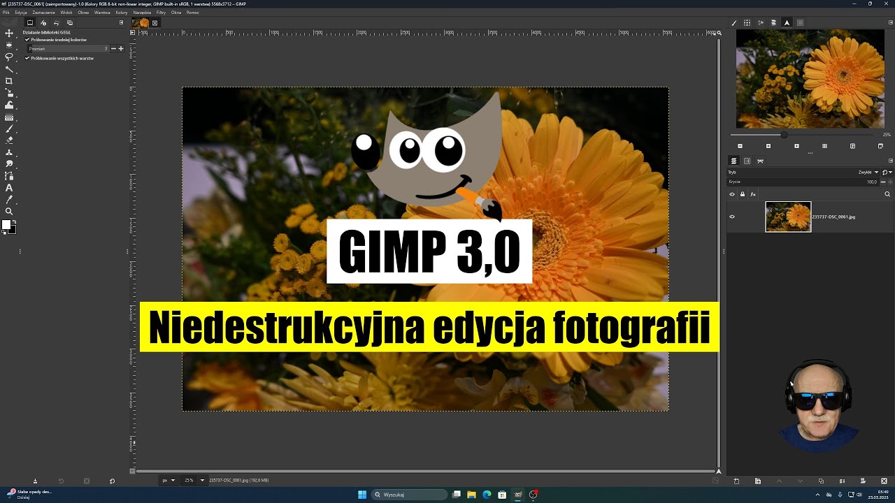Select the Gradient tool
This screenshot has width=895, height=503.
[9, 117]
